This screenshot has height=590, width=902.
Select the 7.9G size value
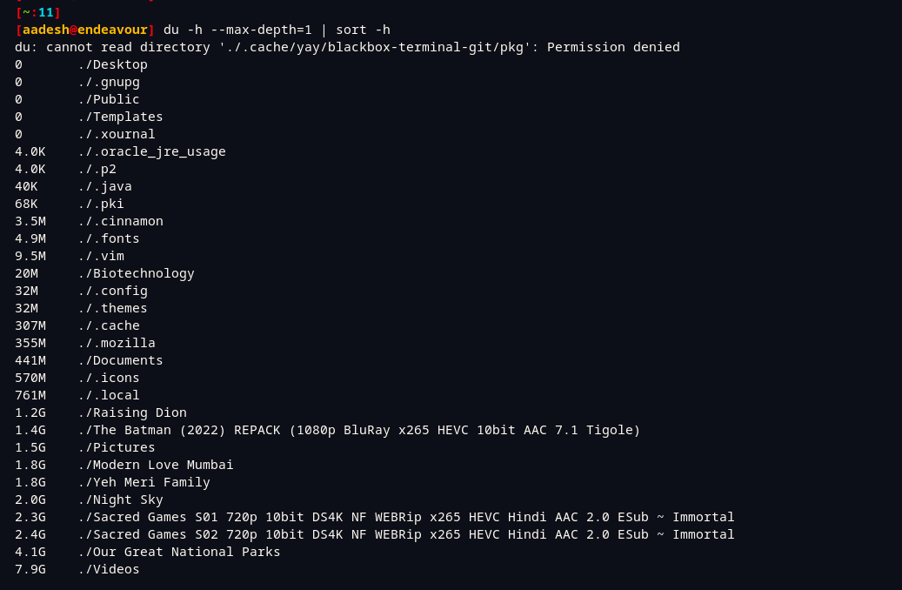pyautogui.click(x=30, y=569)
